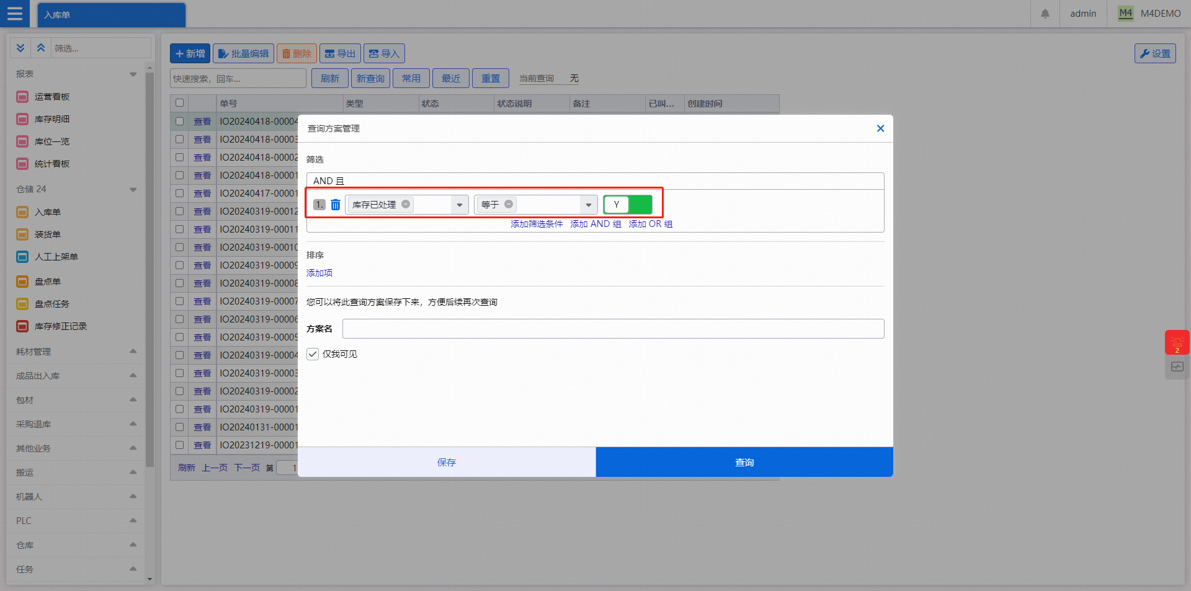1191x591 pixels.
Task: Open 统计看板 report icon
Action: [22, 164]
